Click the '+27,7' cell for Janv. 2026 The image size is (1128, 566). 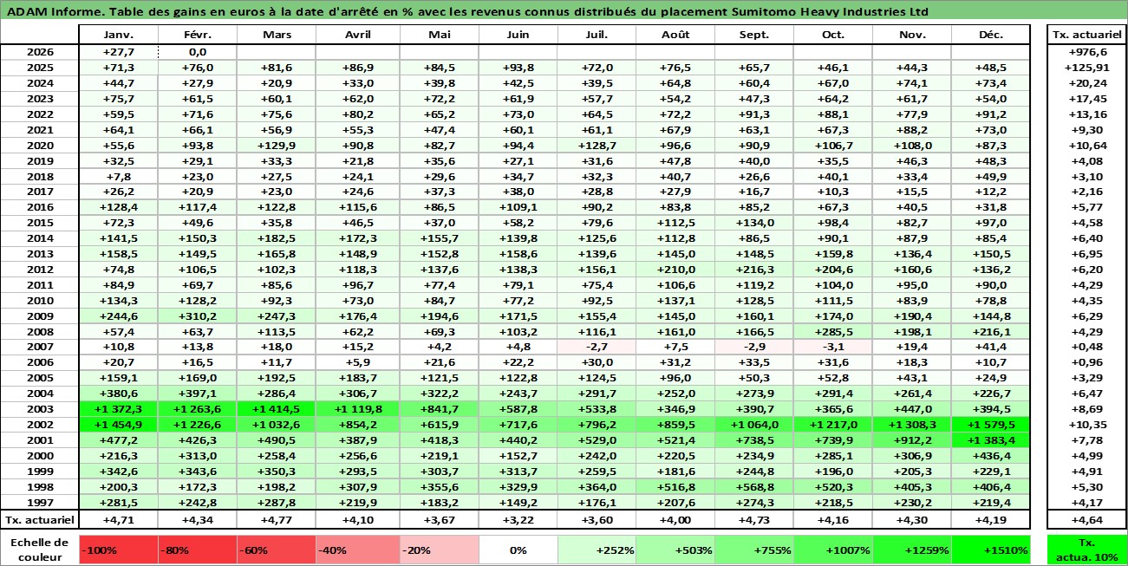point(118,52)
